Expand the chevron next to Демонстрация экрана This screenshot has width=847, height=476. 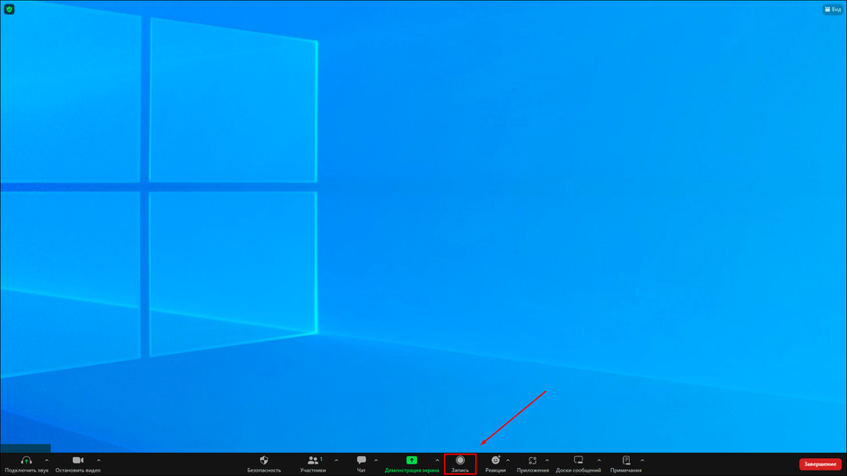pyautogui.click(x=437, y=461)
